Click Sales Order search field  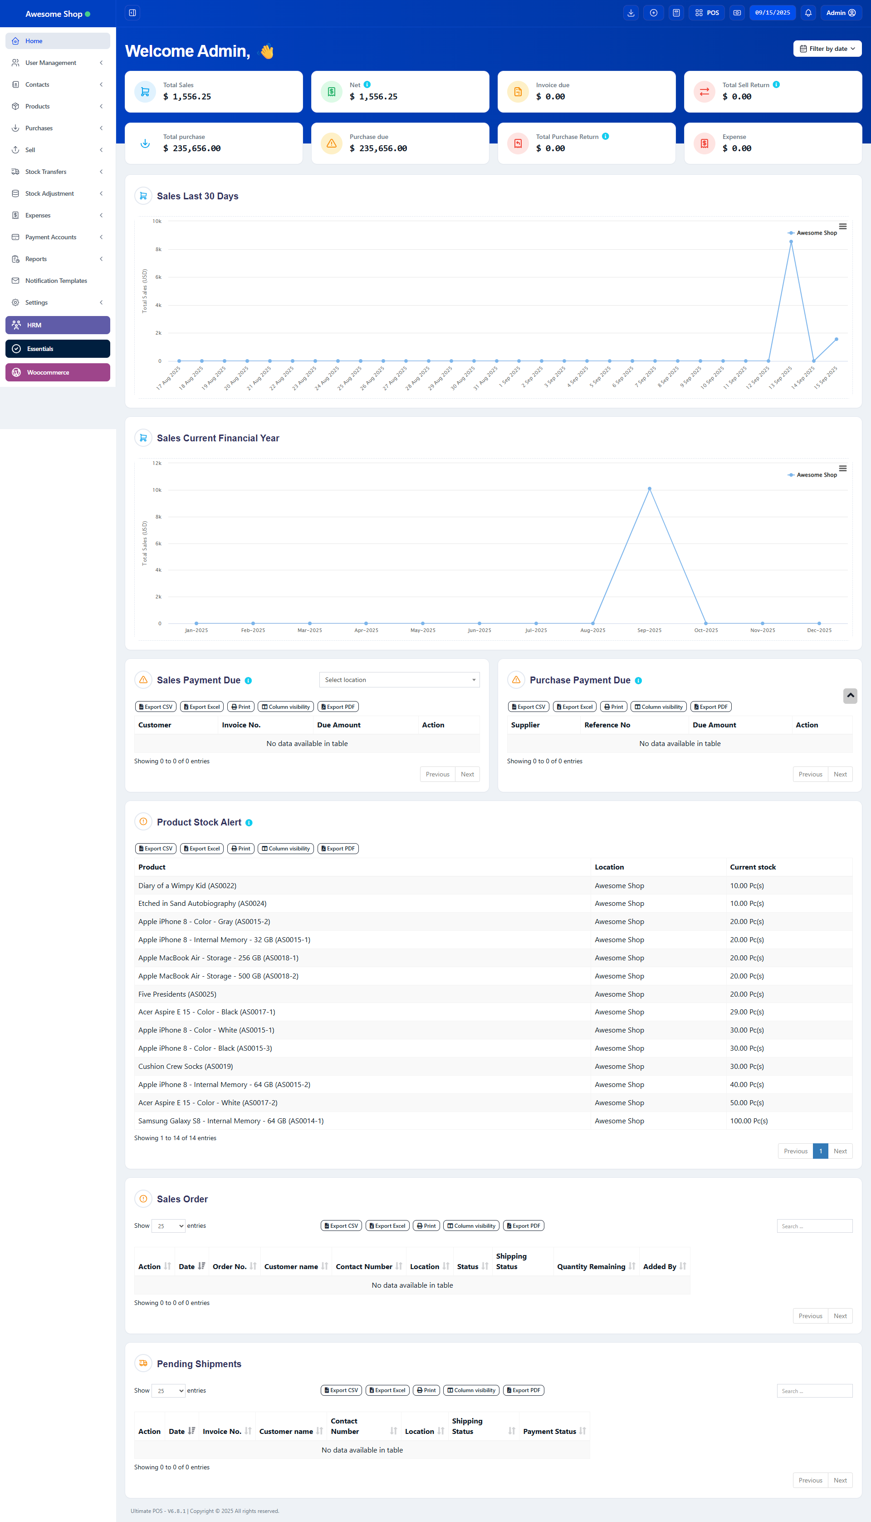[814, 1226]
